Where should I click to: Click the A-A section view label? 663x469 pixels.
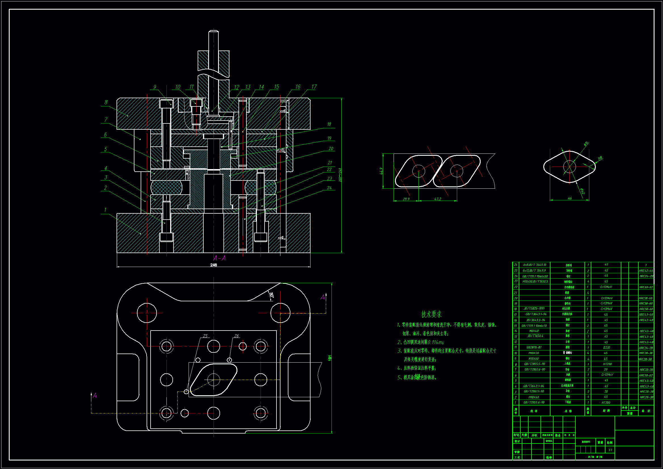click(x=219, y=258)
